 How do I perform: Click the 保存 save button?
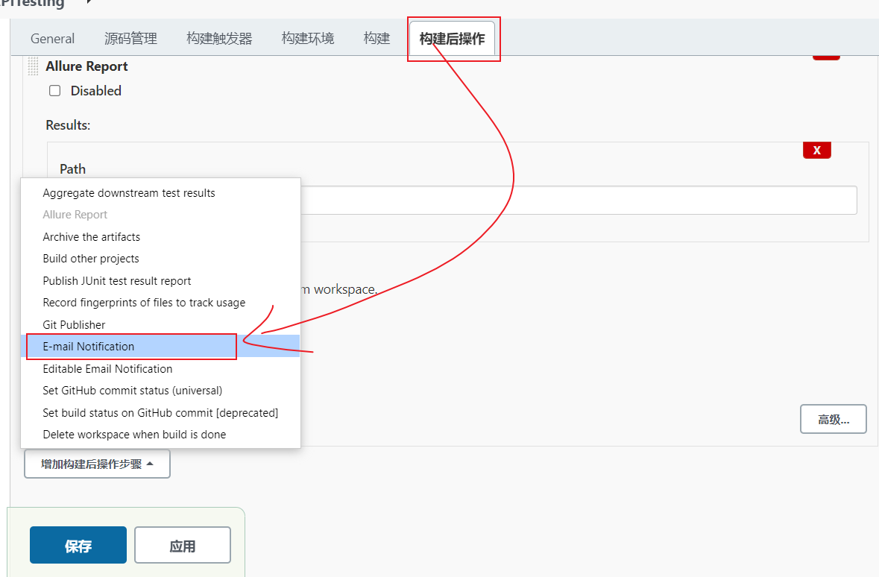point(78,545)
